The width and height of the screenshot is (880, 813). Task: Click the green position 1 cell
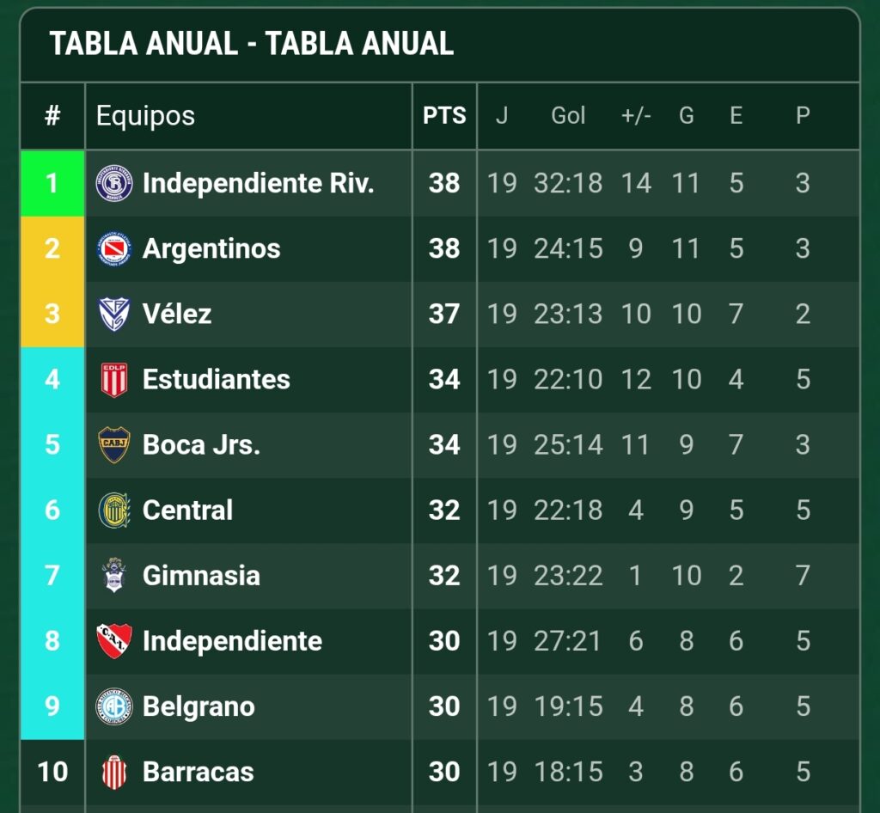pos(52,183)
